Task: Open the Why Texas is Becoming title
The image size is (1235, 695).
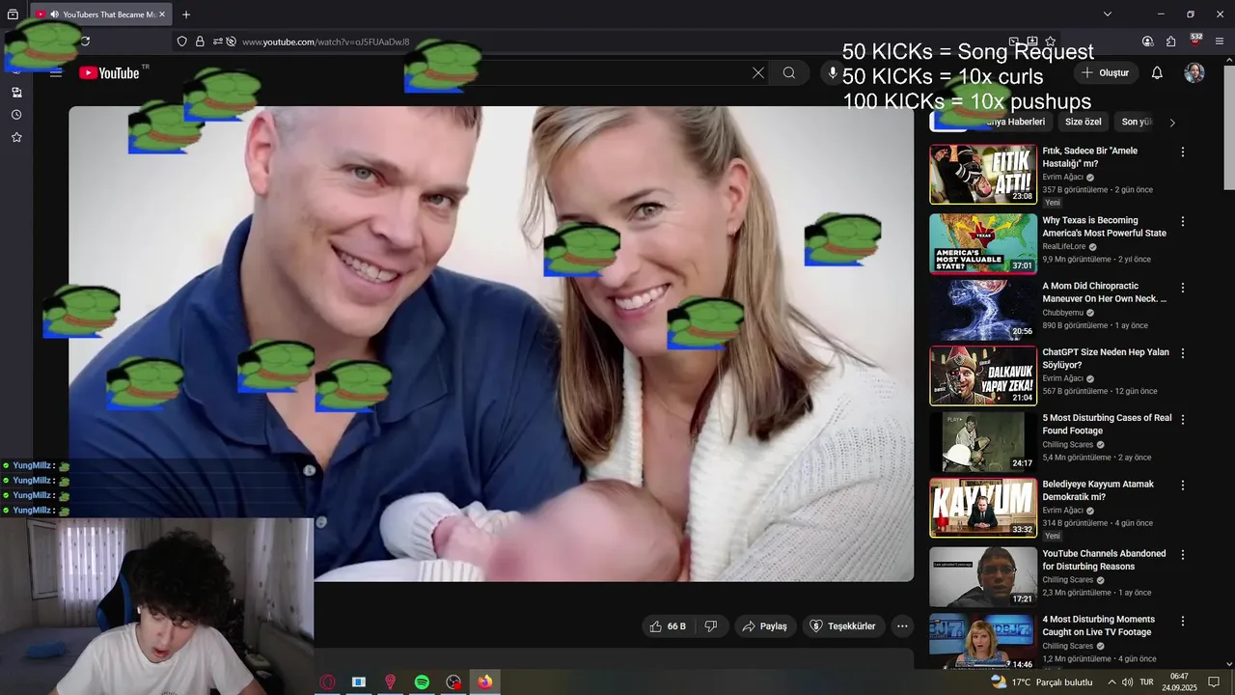Action: (x=1104, y=227)
